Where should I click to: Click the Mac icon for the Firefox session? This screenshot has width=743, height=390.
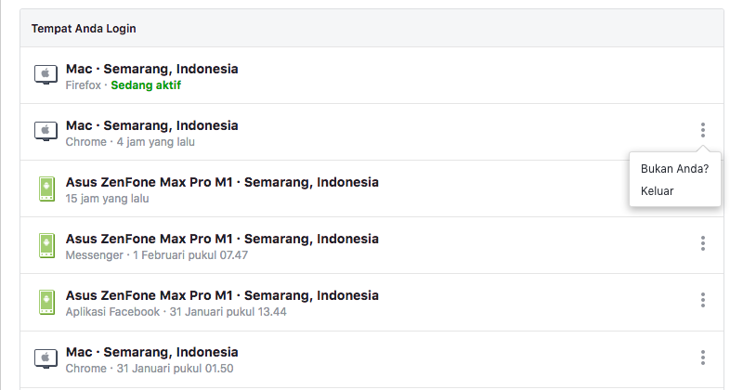pos(46,74)
